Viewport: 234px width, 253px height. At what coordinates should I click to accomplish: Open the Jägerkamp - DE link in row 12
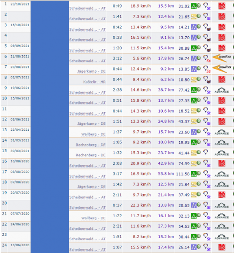[91, 124]
